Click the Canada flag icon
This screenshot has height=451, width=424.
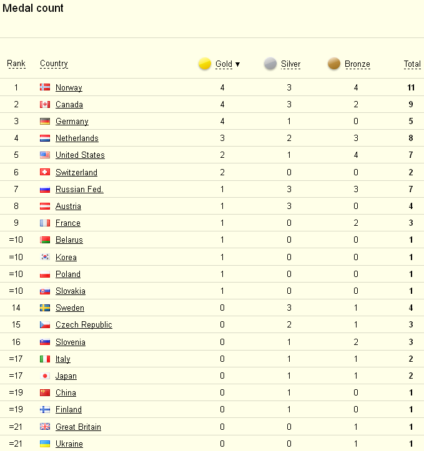click(x=45, y=104)
